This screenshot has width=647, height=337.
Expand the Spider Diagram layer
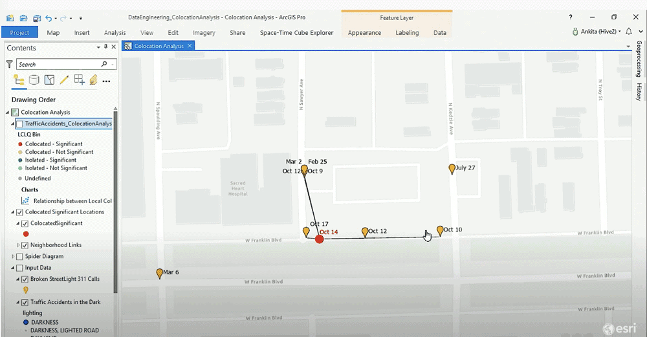[x=13, y=256]
